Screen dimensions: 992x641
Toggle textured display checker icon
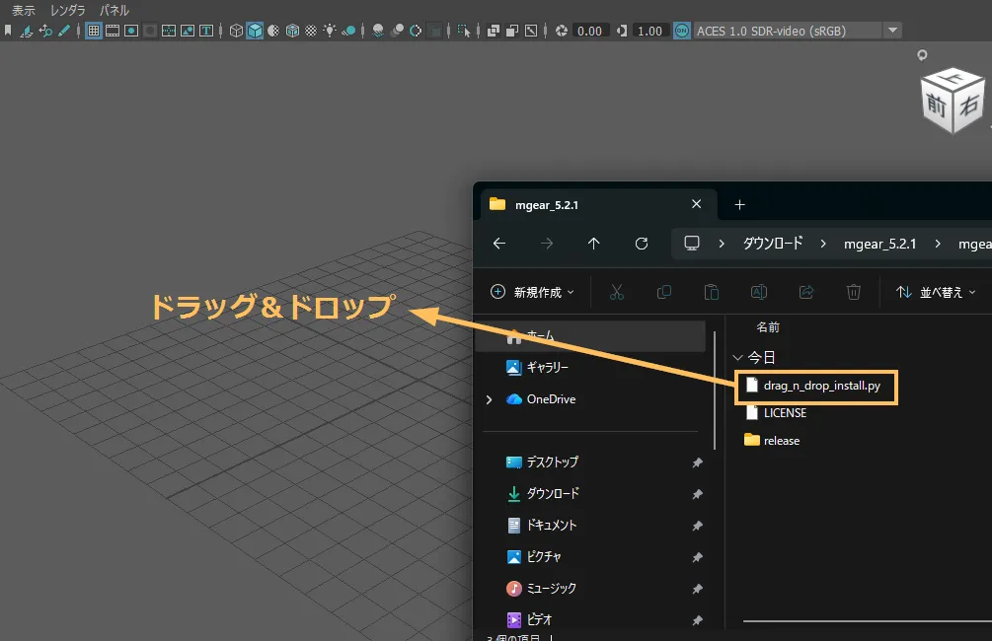pyautogui.click(x=311, y=31)
